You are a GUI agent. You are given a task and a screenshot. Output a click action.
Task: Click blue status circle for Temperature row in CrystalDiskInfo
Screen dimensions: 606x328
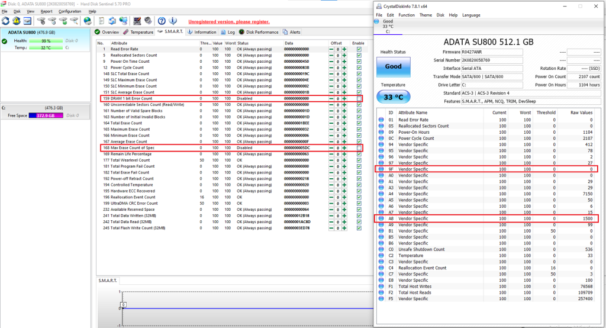pyautogui.click(x=381, y=256)
